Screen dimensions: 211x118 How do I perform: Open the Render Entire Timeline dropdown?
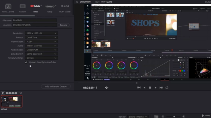pyautogui.click(x=138, y=117)
